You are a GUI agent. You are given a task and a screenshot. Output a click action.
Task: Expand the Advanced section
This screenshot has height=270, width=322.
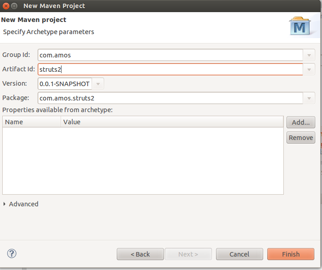point(5,204)
